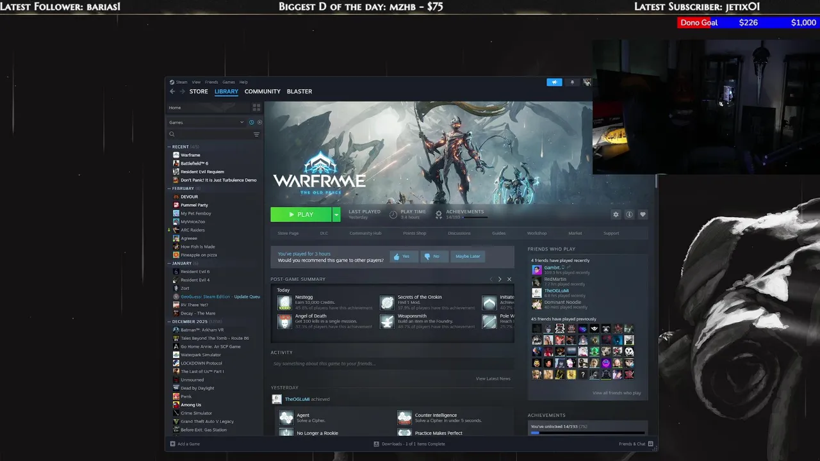Screen dimensions: 820x461
Task: Open the Games filter dropdown
Action: click(206, 122)
